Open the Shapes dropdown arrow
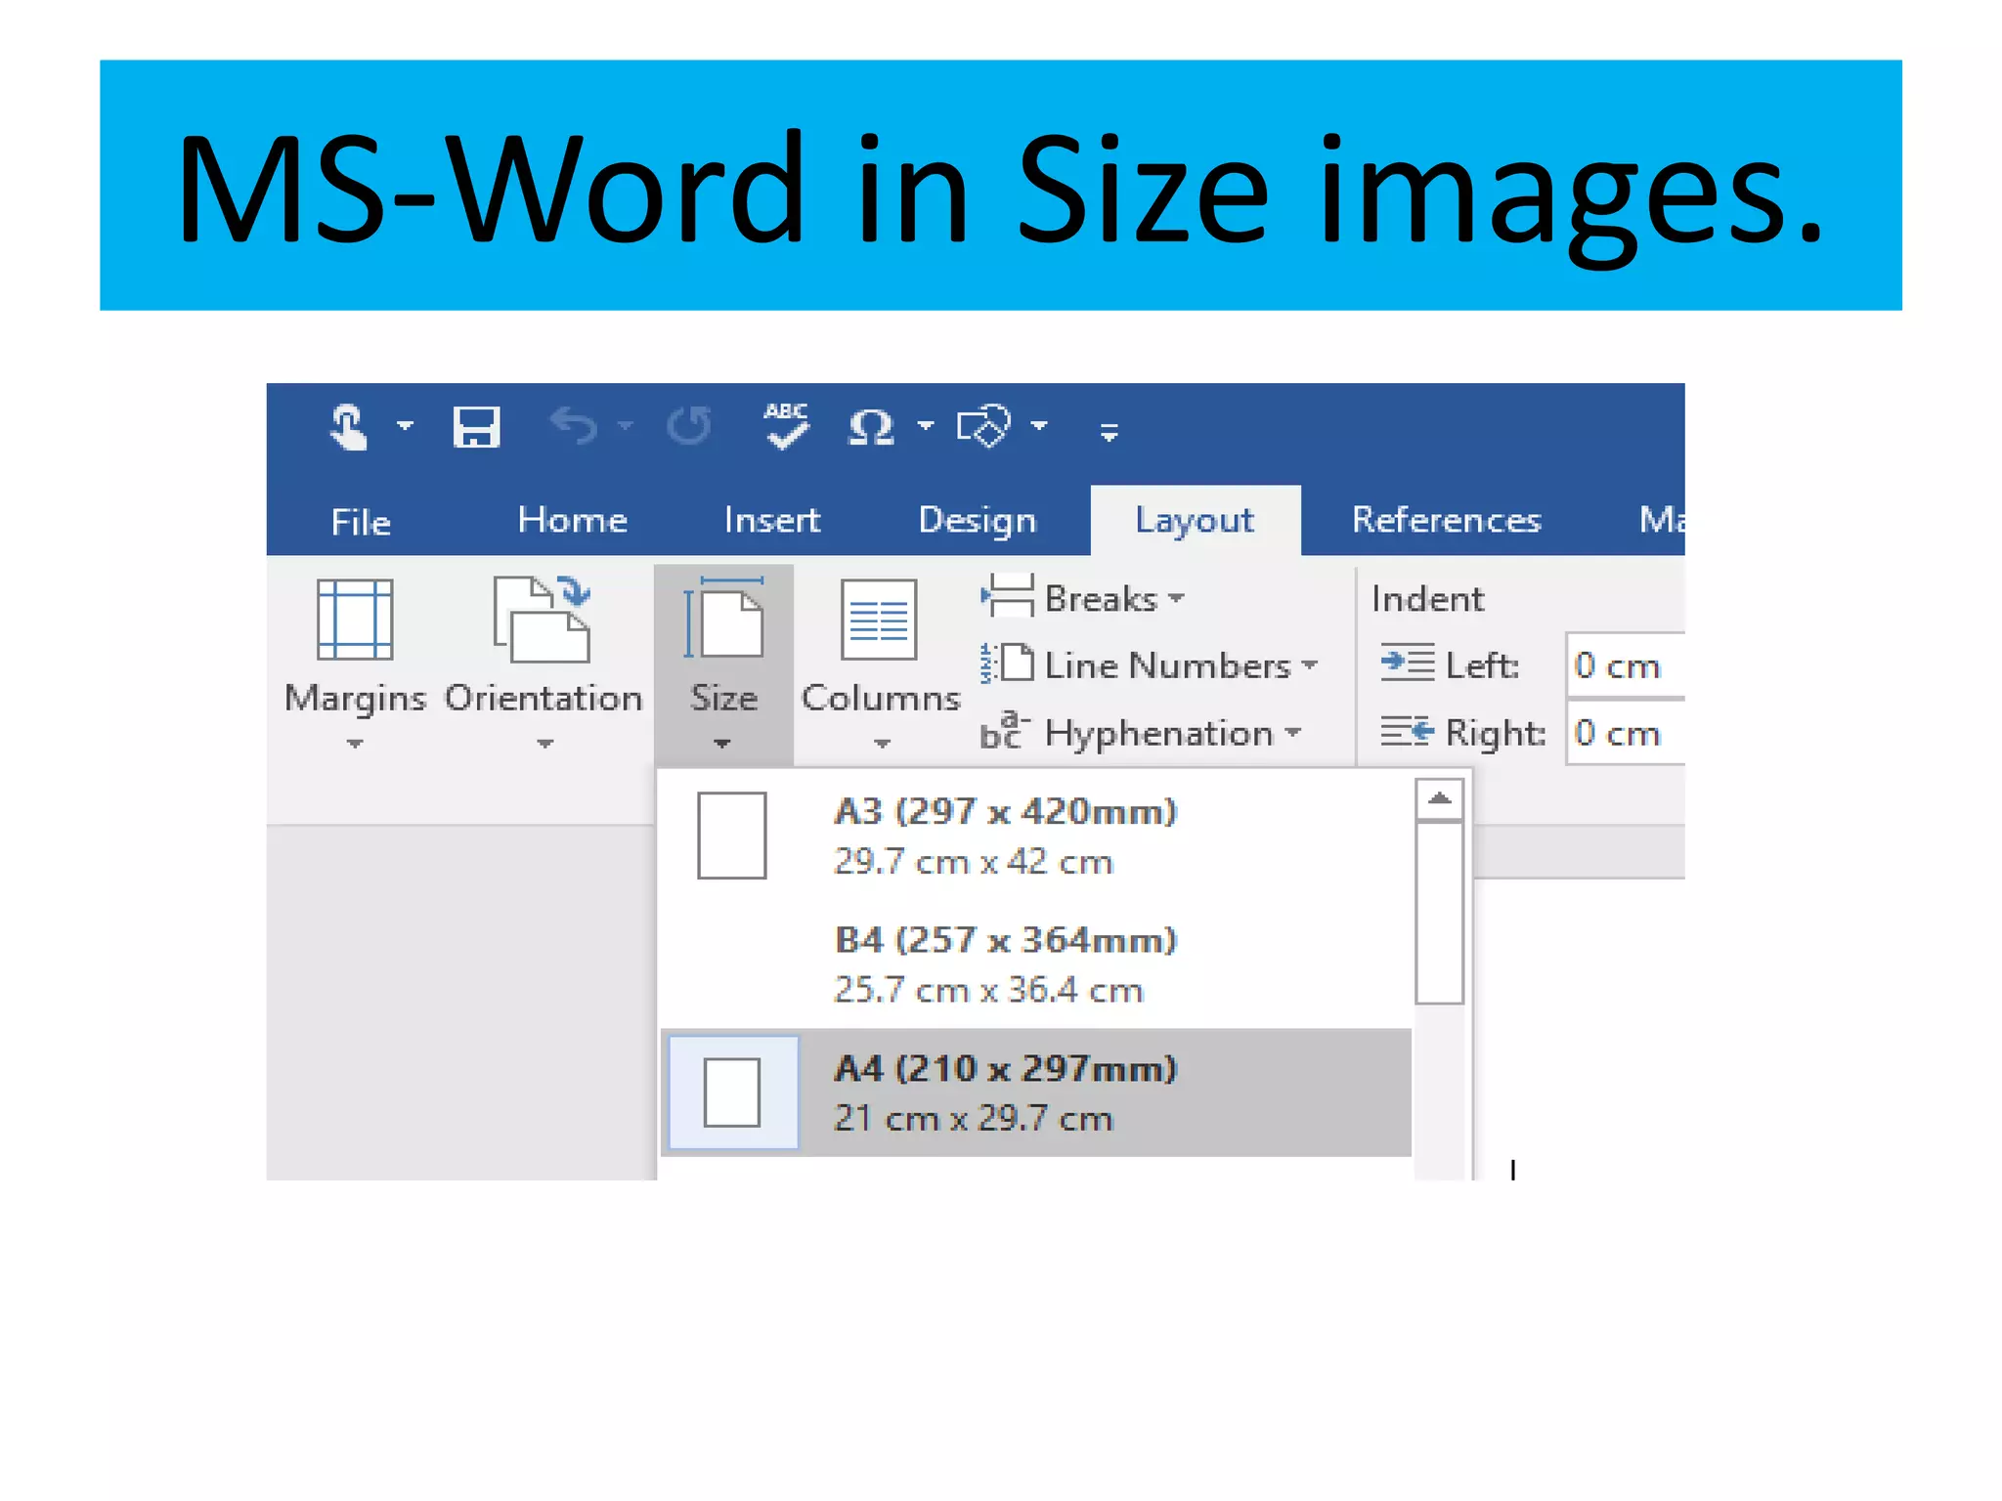The width and height of the screenshot is (2002, 1501). pos(1039,426)
